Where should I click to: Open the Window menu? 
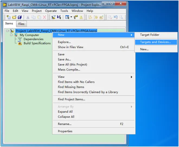[x=77, y=11]
